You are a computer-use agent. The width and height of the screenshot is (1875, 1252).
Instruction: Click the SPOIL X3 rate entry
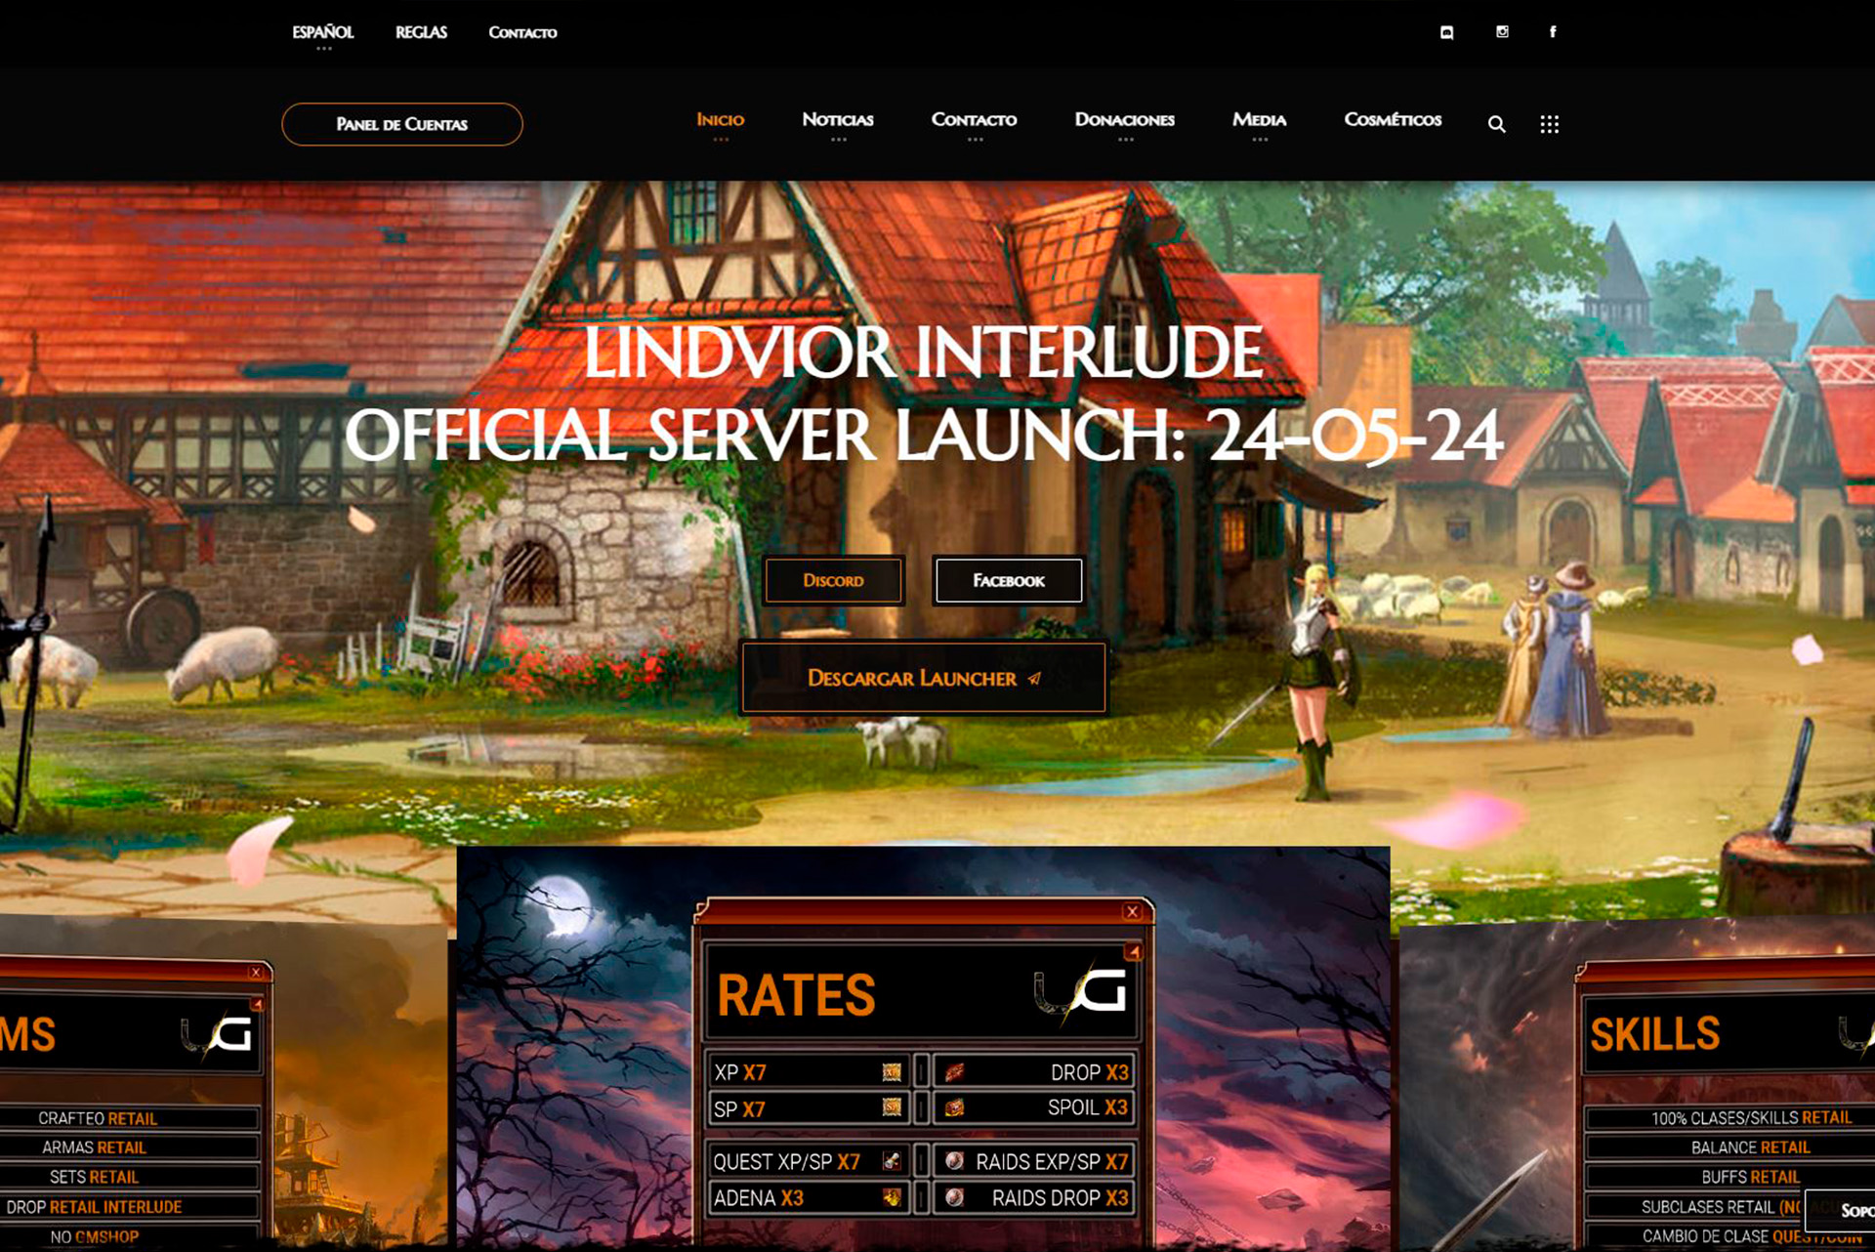[x=1034, y=1108]
